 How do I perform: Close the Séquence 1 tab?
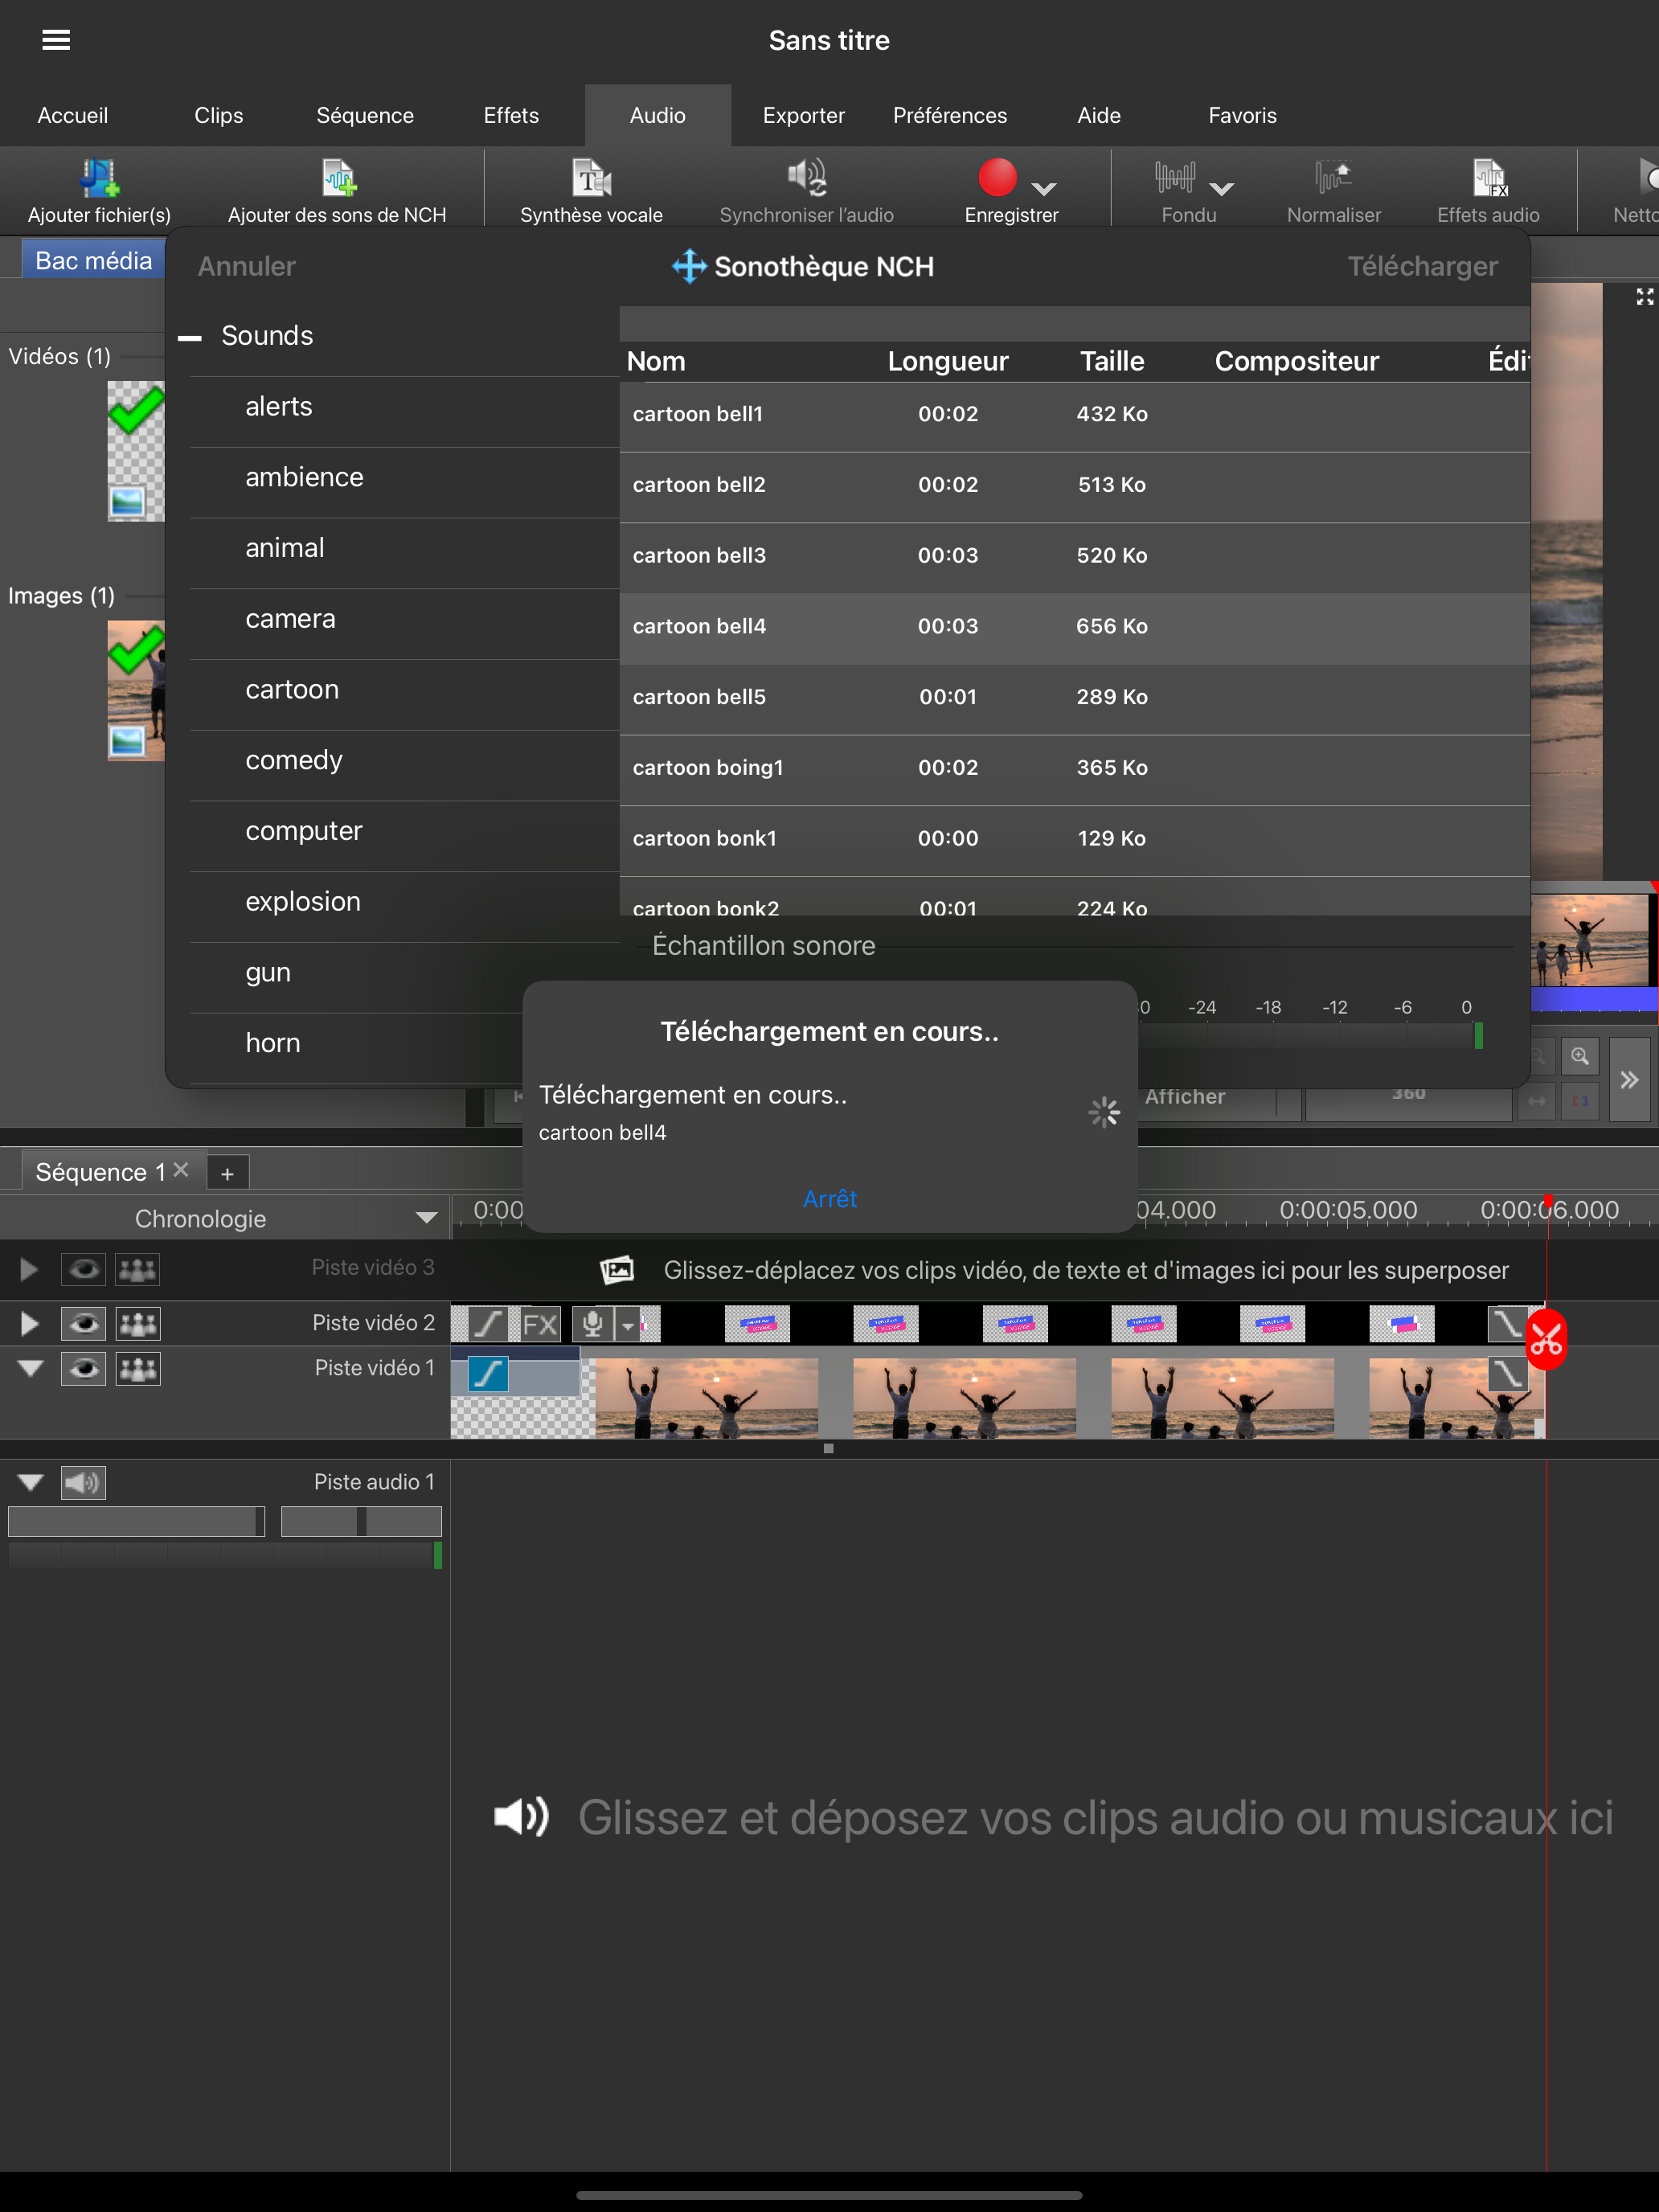click(181, 1170)
